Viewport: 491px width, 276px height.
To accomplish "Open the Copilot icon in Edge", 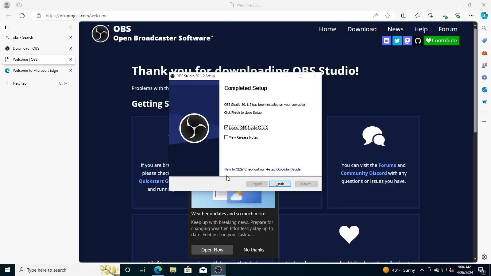I will click(x=484, y=16).
